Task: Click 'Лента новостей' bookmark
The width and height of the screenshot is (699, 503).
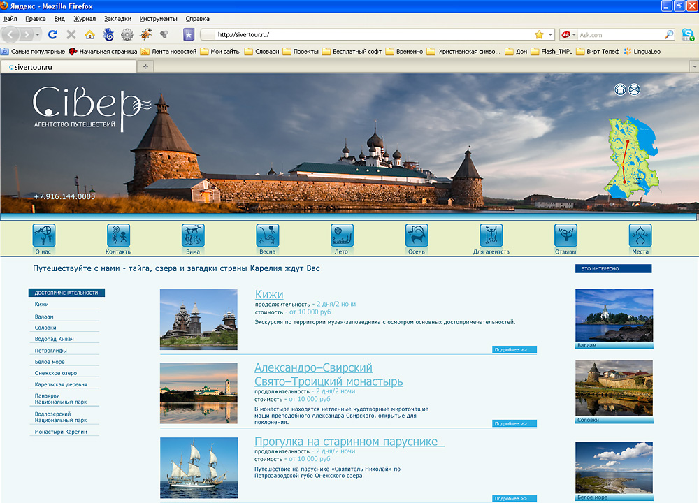Action: point(168,52)
